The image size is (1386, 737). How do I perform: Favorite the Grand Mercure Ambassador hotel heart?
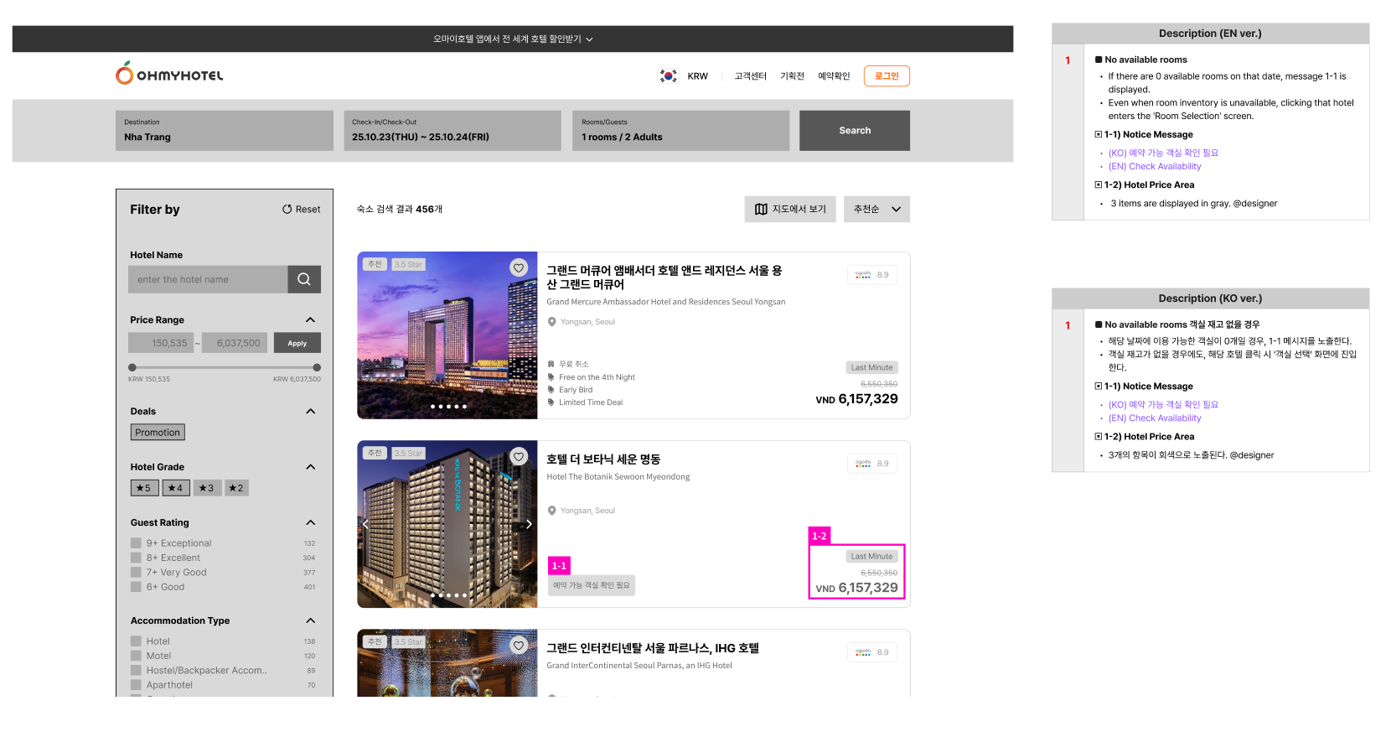coord(519,268)
